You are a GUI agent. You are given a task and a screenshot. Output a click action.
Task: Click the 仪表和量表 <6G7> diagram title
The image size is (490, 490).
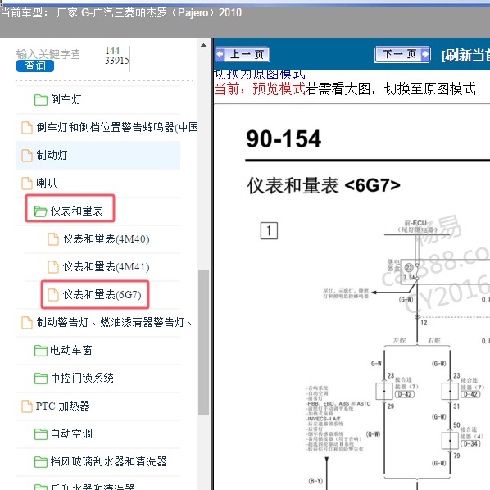(x=324, y=185)
